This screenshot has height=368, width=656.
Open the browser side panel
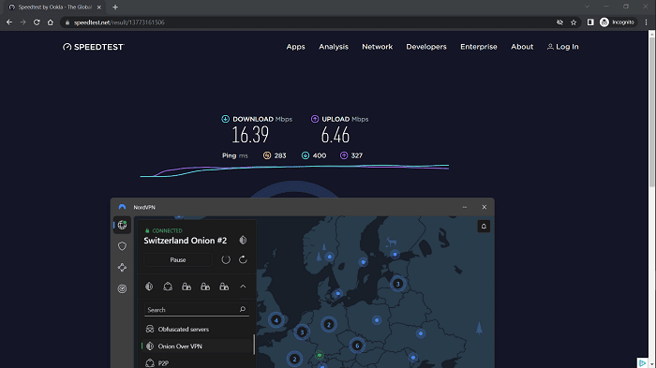590,22
